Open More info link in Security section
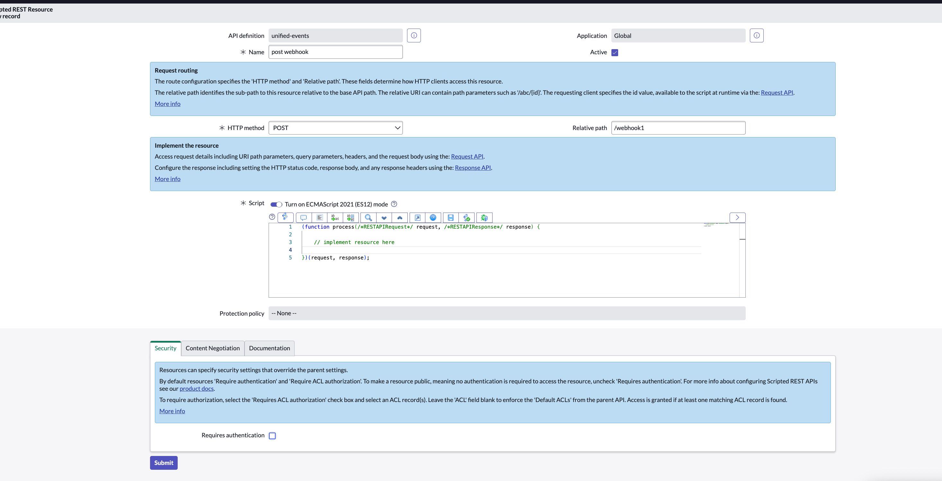This screenshot has height=481, width=942. (172, 411)
